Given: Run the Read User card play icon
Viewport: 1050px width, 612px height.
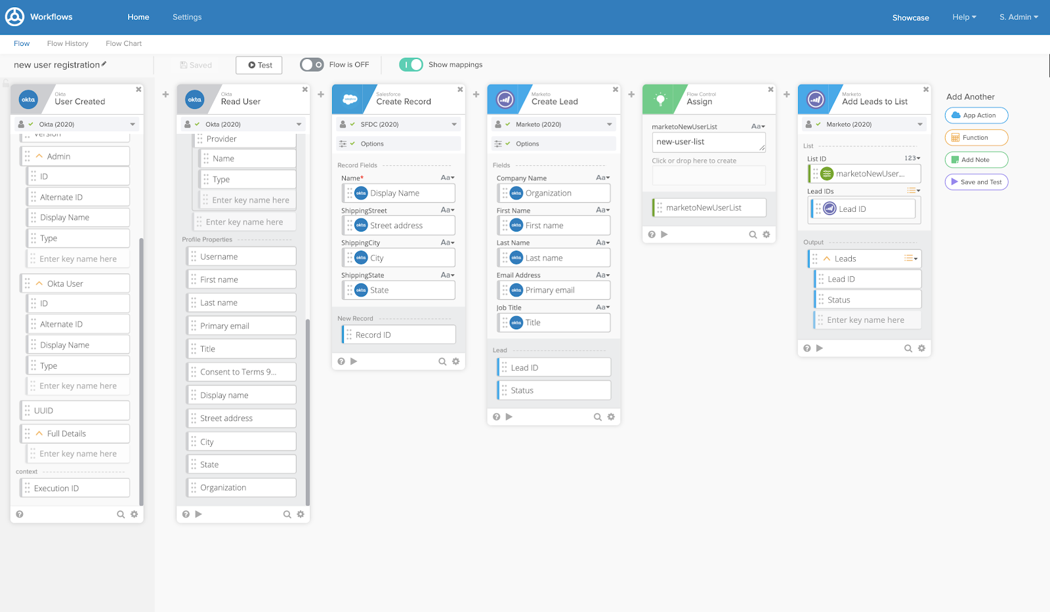Looking at the screenshot, I should 199,514.
